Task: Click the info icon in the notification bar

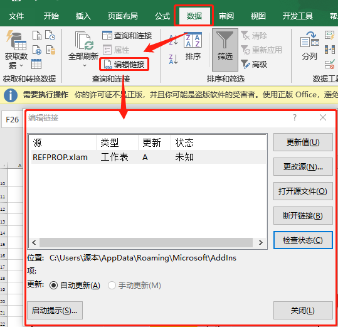Action: 10,95
